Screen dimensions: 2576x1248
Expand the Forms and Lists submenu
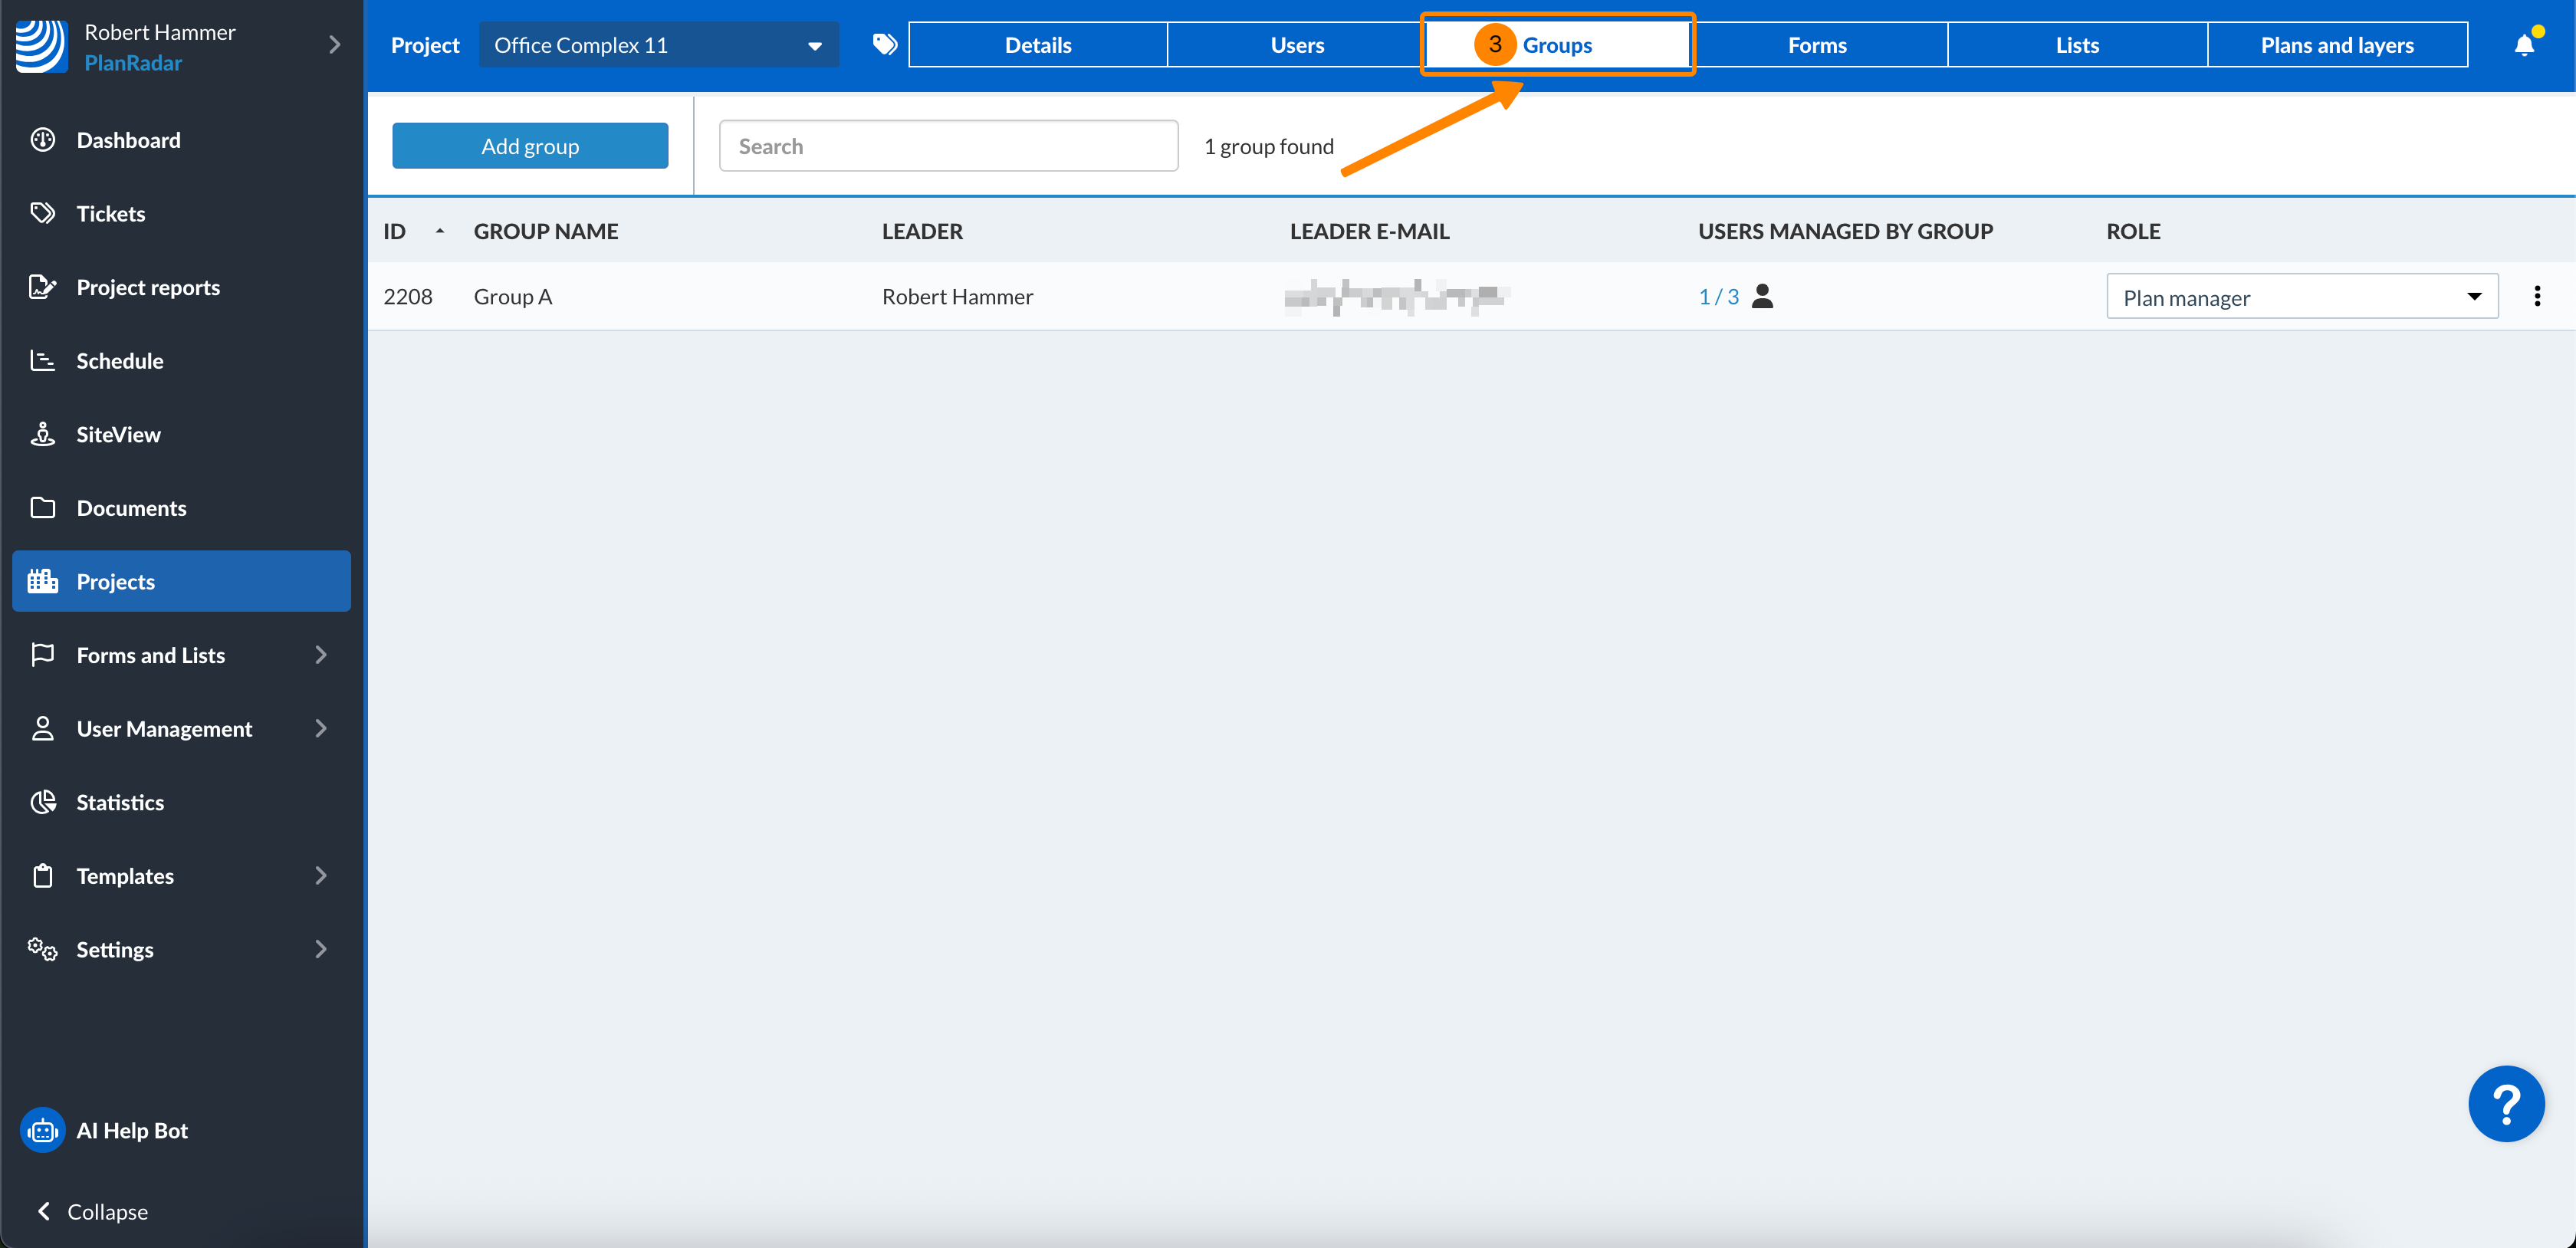pos(320,655)
